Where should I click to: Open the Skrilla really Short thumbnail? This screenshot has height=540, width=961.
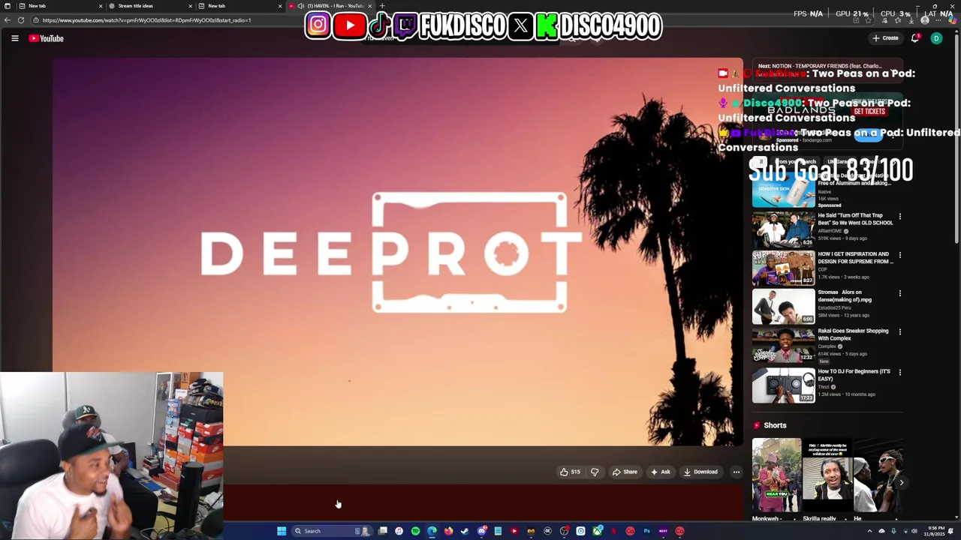827,475
